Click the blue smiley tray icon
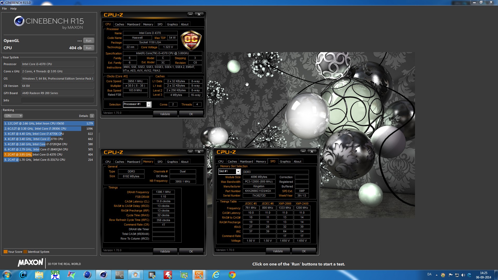Viewport: 498px width, 280px height. click(x=469, y=275)
